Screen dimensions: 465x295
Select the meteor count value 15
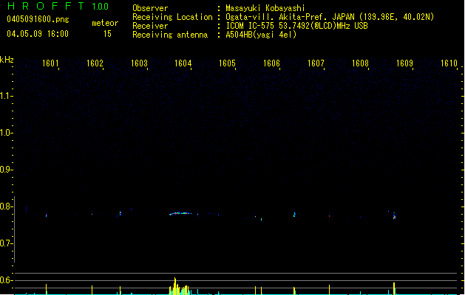107,34
